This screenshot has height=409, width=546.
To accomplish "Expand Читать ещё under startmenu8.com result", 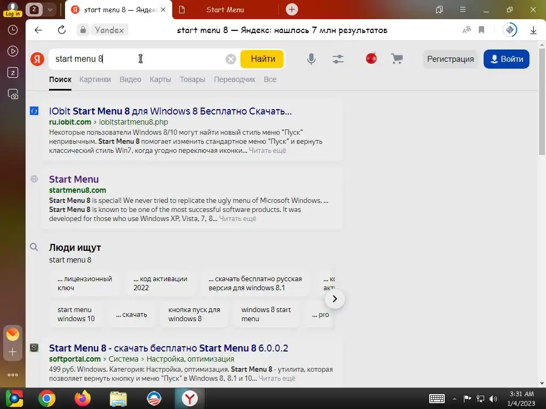I will click(x=237, y=219).
